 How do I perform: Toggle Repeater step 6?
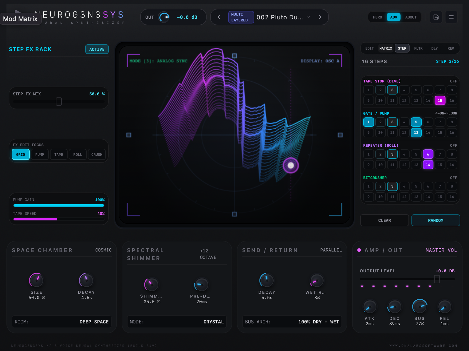coord(428,154)
